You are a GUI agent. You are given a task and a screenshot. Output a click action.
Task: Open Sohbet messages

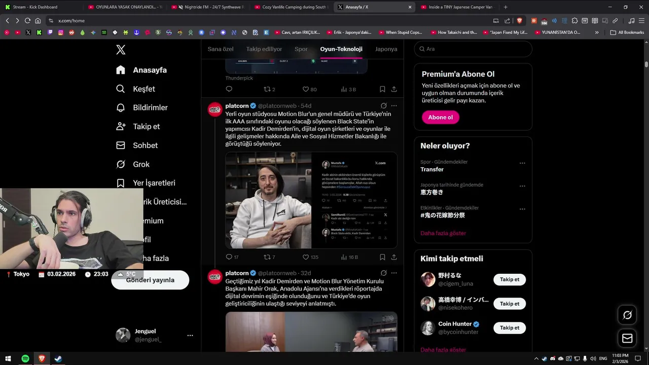pyautogui.click(x=137, y=145)
